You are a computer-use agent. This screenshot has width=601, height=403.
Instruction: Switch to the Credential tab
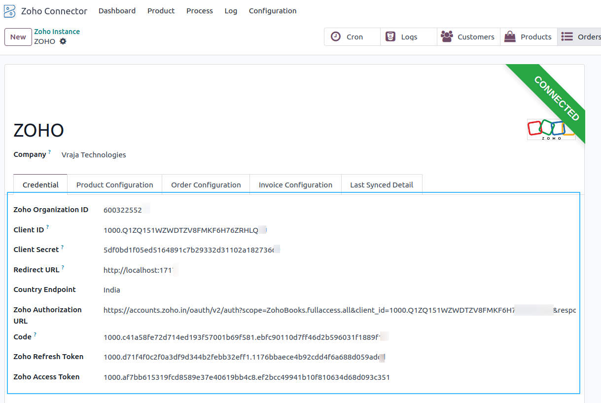(x=40, y=184)
